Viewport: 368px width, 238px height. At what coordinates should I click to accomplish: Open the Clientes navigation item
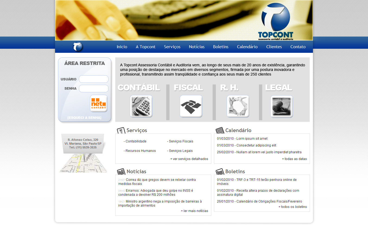[x=274, y=47]
